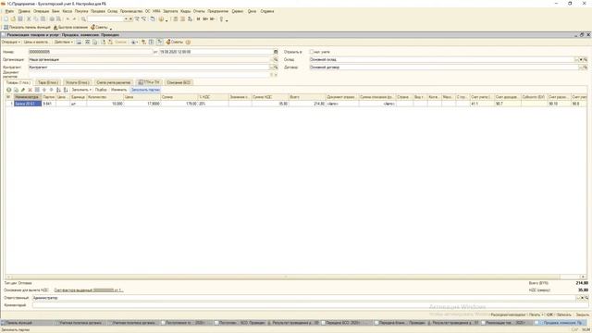Click the OK button at bottom

pyautogui.click(x=549, y=314)
